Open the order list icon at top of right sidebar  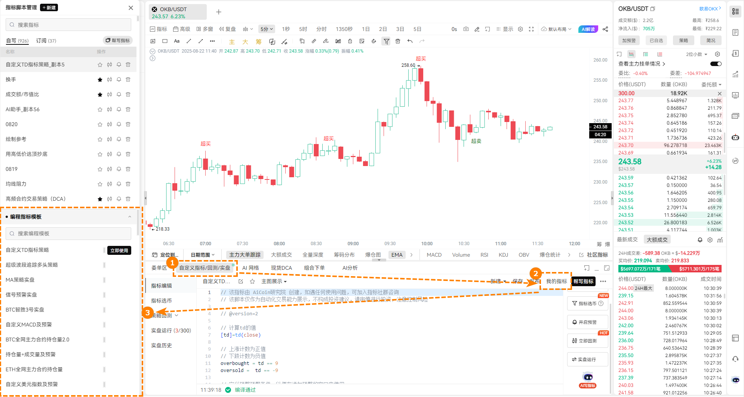735,12
